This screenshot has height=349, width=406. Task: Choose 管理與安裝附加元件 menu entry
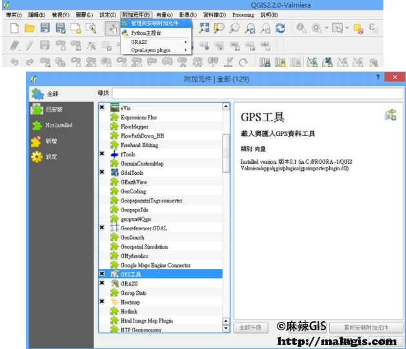click(x=156, y=23)
